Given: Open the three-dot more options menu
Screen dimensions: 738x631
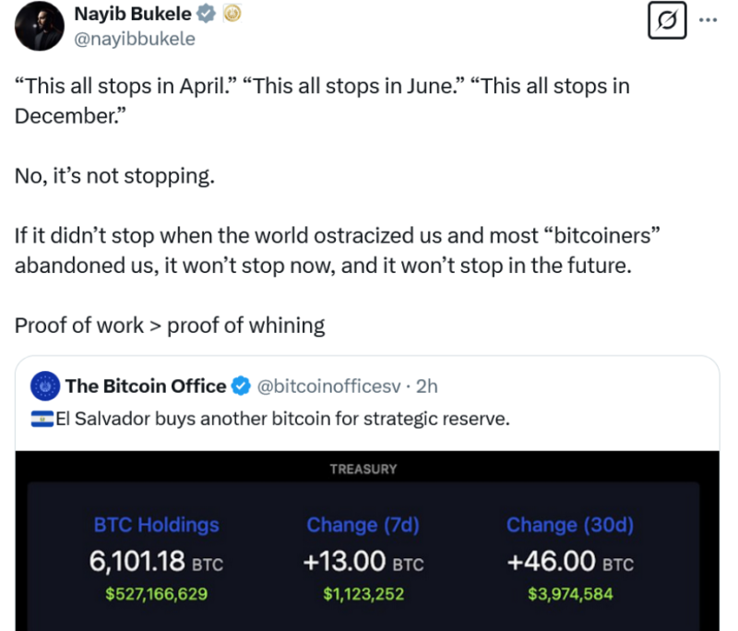Looking at the screenshot, I should (x=708, y=20).
